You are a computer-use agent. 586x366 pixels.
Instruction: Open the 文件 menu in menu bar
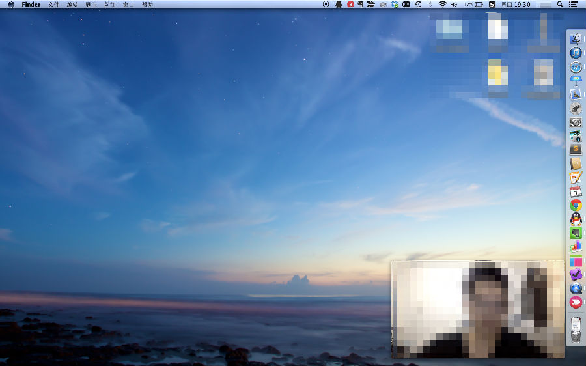tap(53, 5)
